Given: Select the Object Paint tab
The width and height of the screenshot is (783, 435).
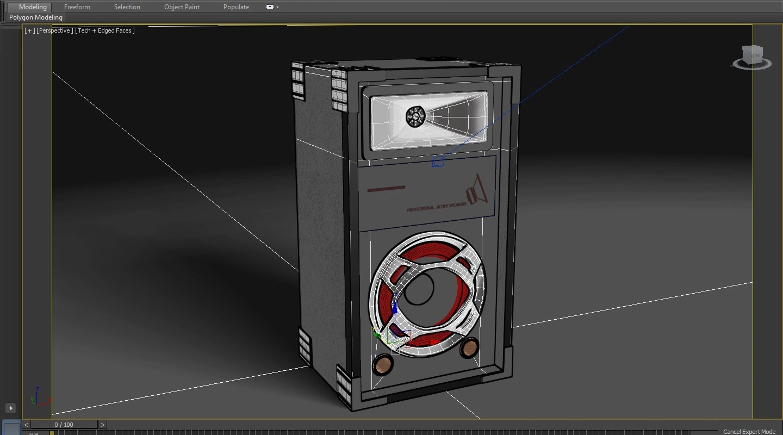Looking at the screenshot, I should (182, 7).
